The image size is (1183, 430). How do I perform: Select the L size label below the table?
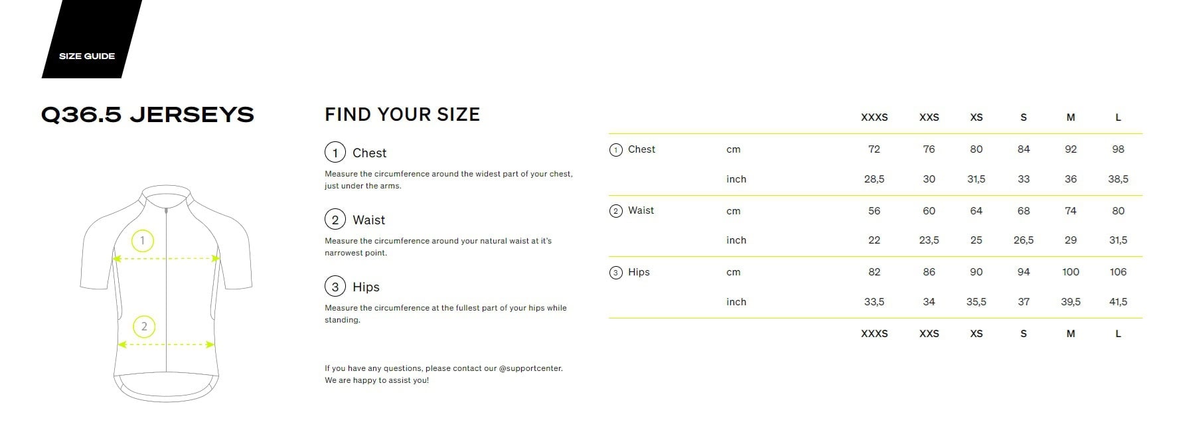(1118, 334)
